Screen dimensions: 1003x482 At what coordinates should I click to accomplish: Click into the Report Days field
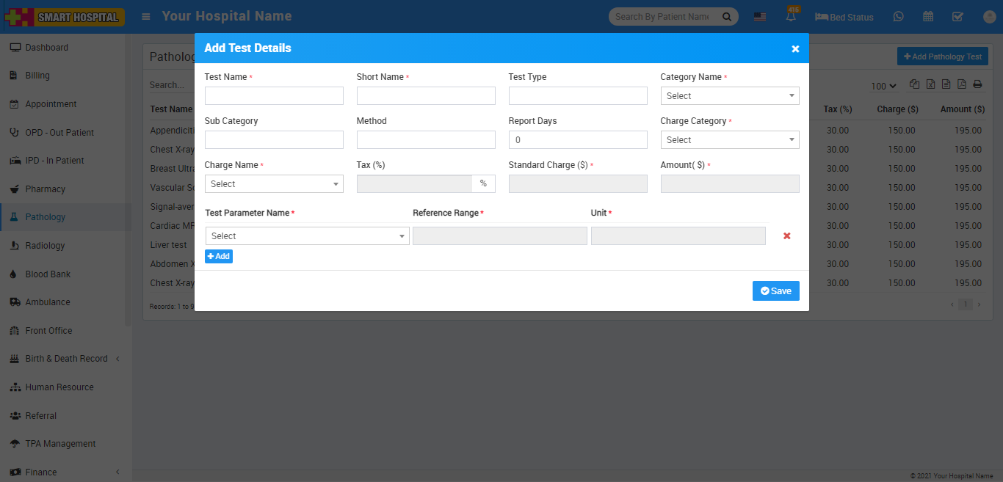pyautogui.click(x=577, y=140)
